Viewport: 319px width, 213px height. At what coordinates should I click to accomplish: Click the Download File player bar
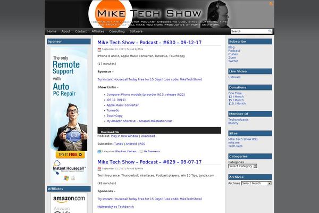(x=159, y=130)
